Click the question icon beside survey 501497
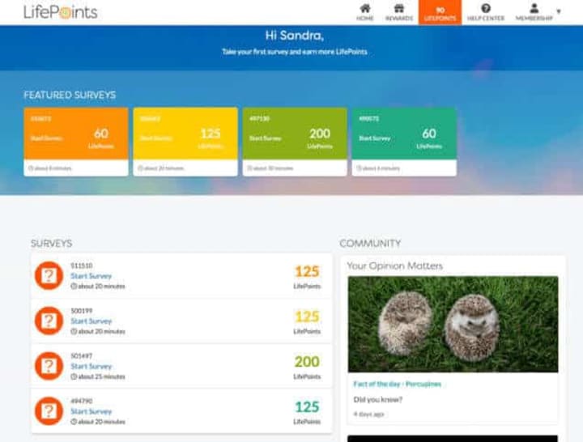This screenshot has width=583, height=442. pyautogui.click(x=49, y=366)
